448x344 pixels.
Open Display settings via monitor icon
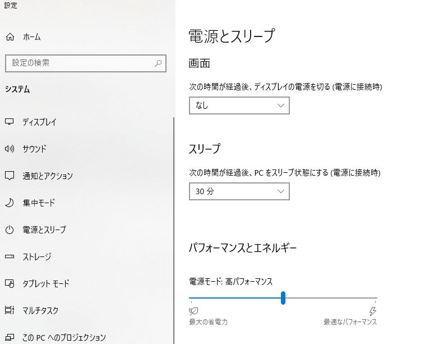point(10,122)
